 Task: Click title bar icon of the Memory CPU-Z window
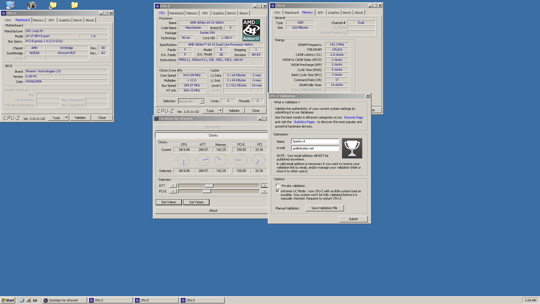point(273,6)
